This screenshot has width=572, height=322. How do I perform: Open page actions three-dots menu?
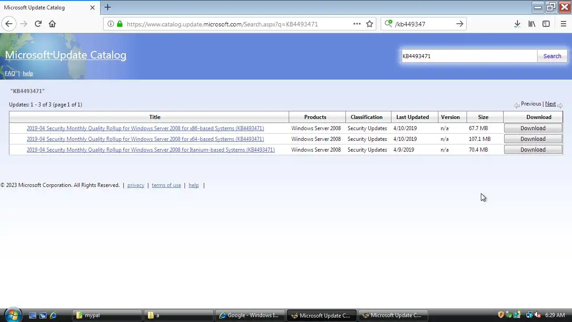357,24
